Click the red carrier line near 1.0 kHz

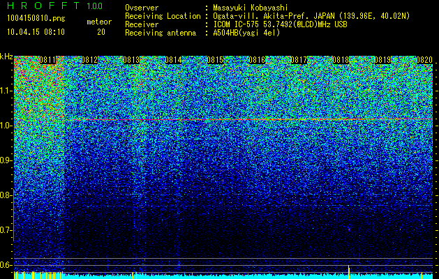(x=249, y=119)
